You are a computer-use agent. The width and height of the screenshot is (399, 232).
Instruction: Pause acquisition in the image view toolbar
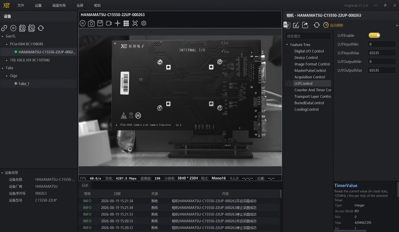[x=83, y=23]
